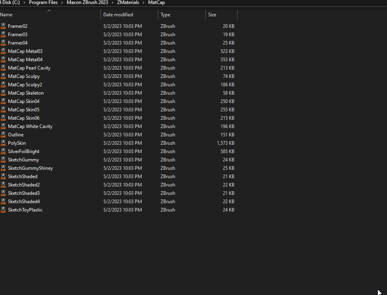387x295 pixels.
Task: Select the Outline material file icon
Action: pos(3,134)
